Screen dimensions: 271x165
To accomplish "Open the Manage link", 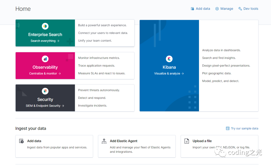I will pos(227,9).
